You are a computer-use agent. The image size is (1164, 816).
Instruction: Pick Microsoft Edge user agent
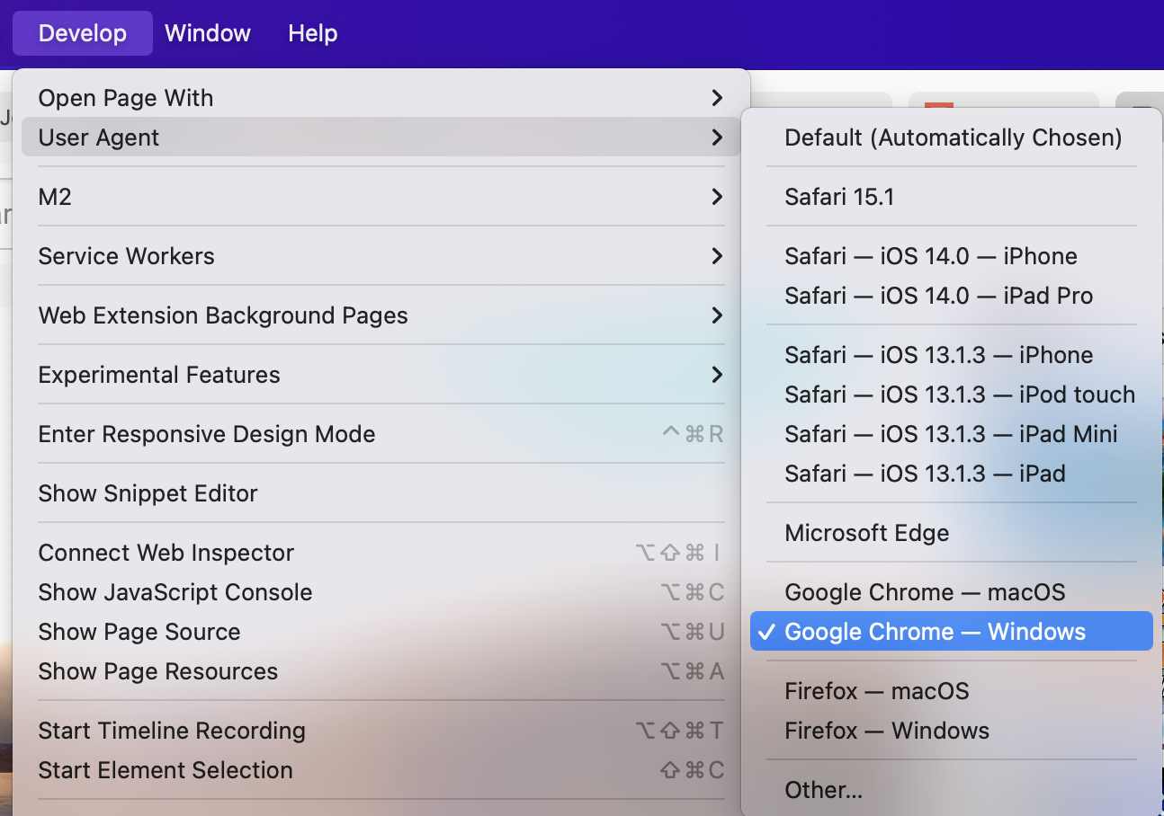pyautogui.click(x=866, y=533)
